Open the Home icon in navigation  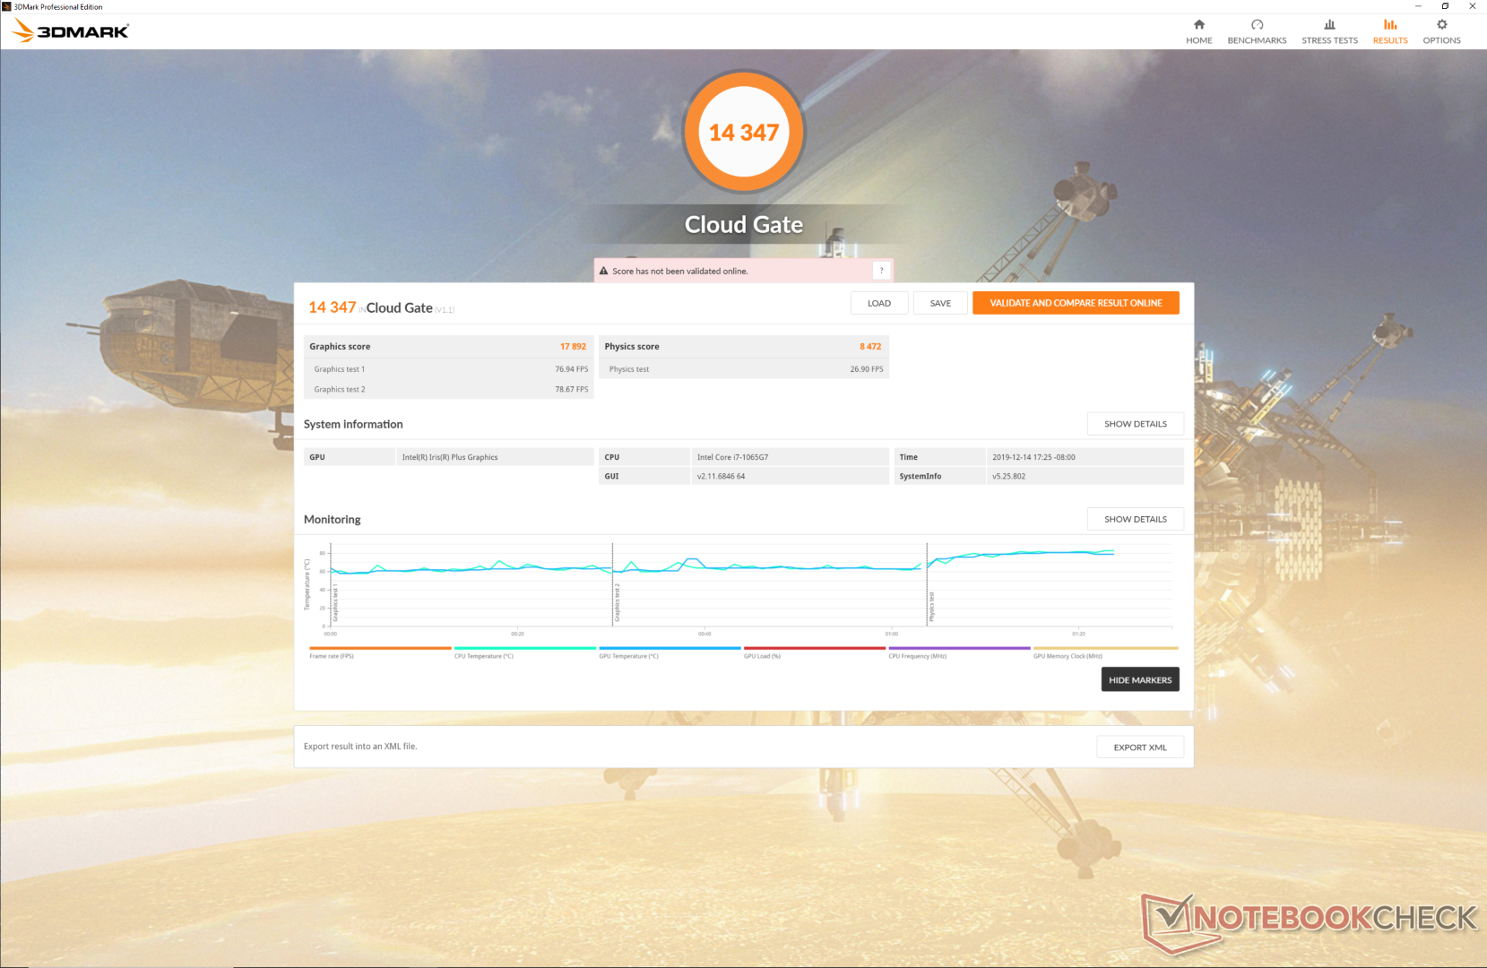(x=1198, y=25)
